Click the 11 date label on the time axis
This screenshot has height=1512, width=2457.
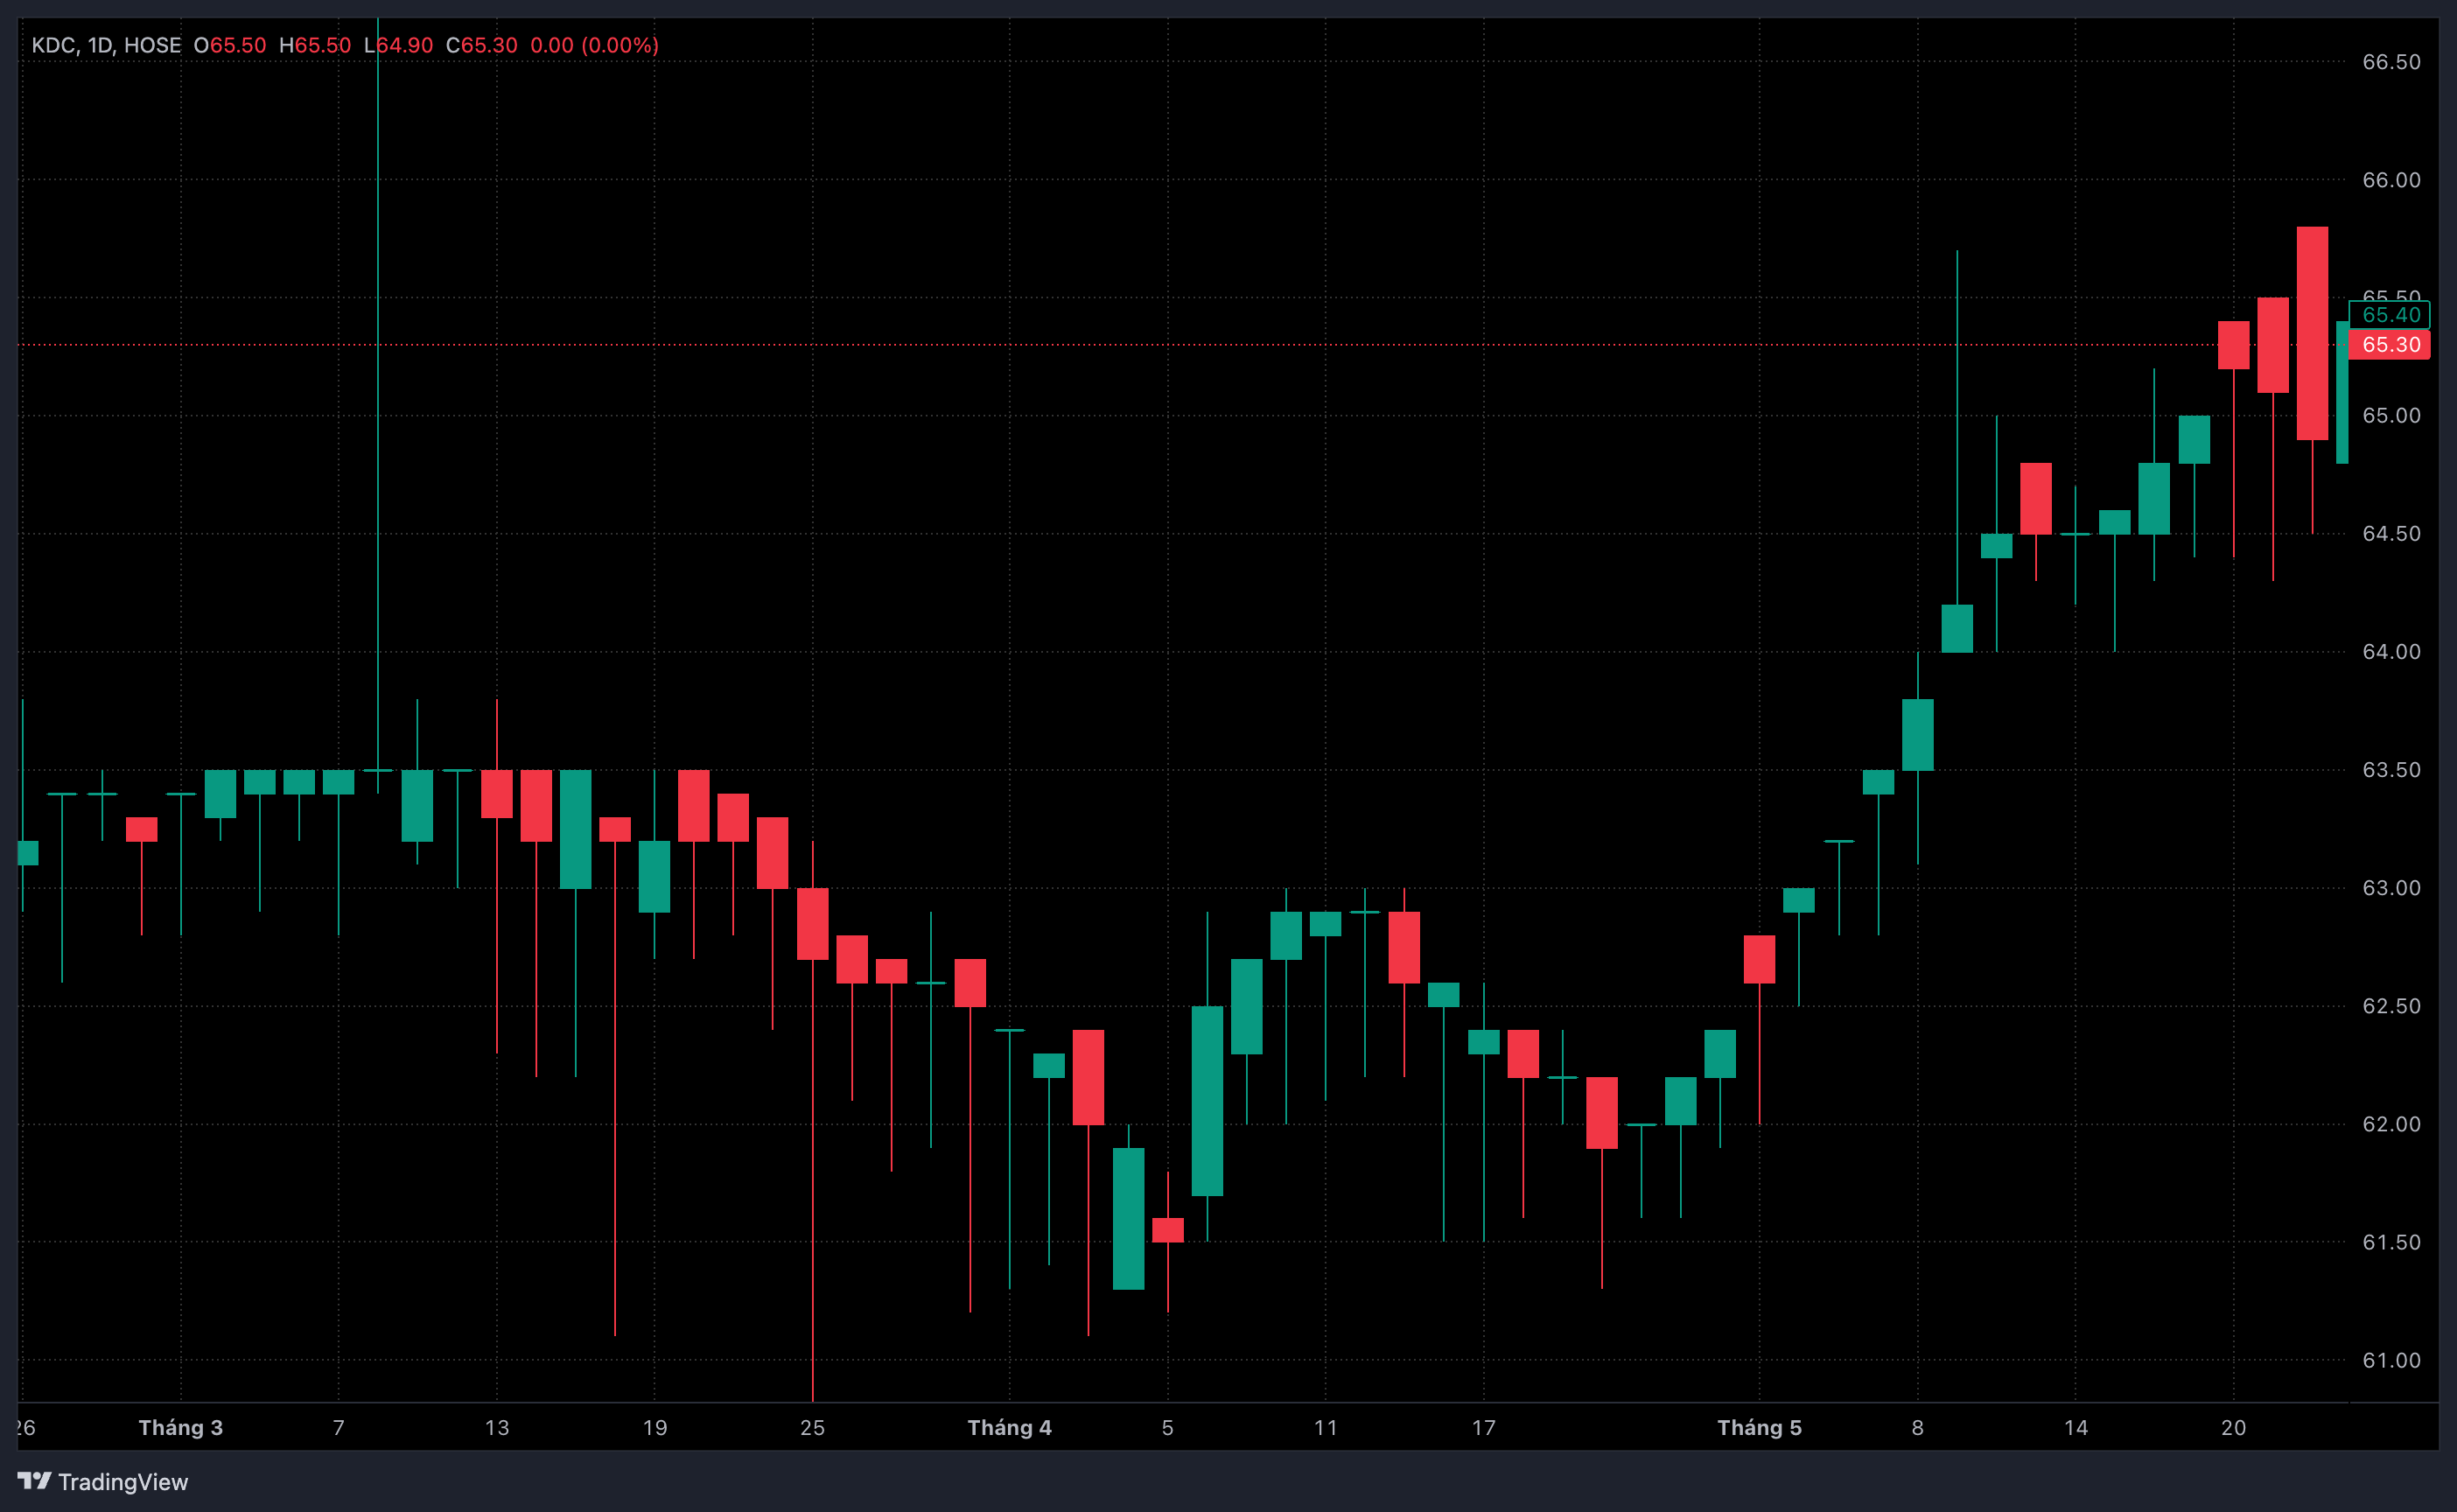tap(1326, 1427)
